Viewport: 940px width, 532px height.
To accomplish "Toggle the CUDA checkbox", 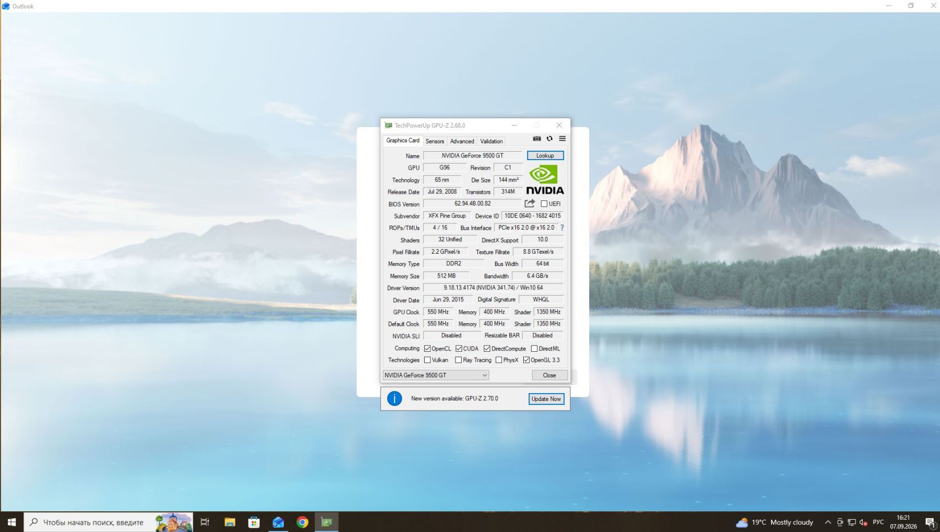I will [x=459, y=348].
